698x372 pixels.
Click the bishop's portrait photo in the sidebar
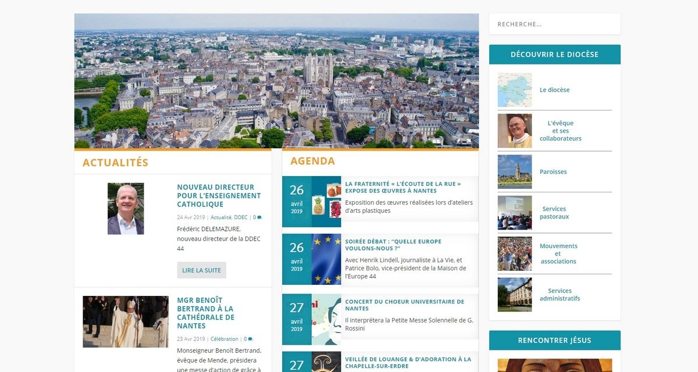[514, 130]
